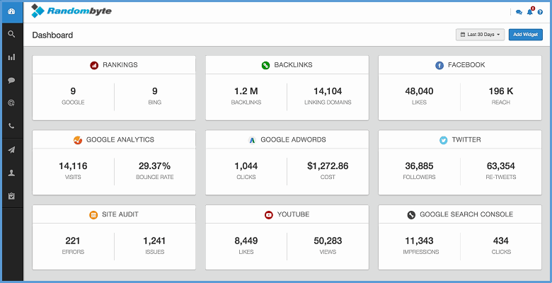The width and height of the screenshot is (552, 283).
Task: Click the 196 K reach value
Action: 501,91
